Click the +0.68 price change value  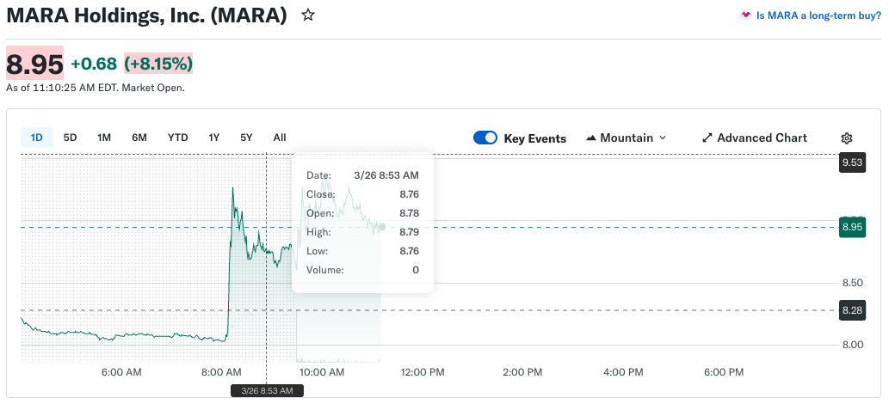tap(94, 64)
